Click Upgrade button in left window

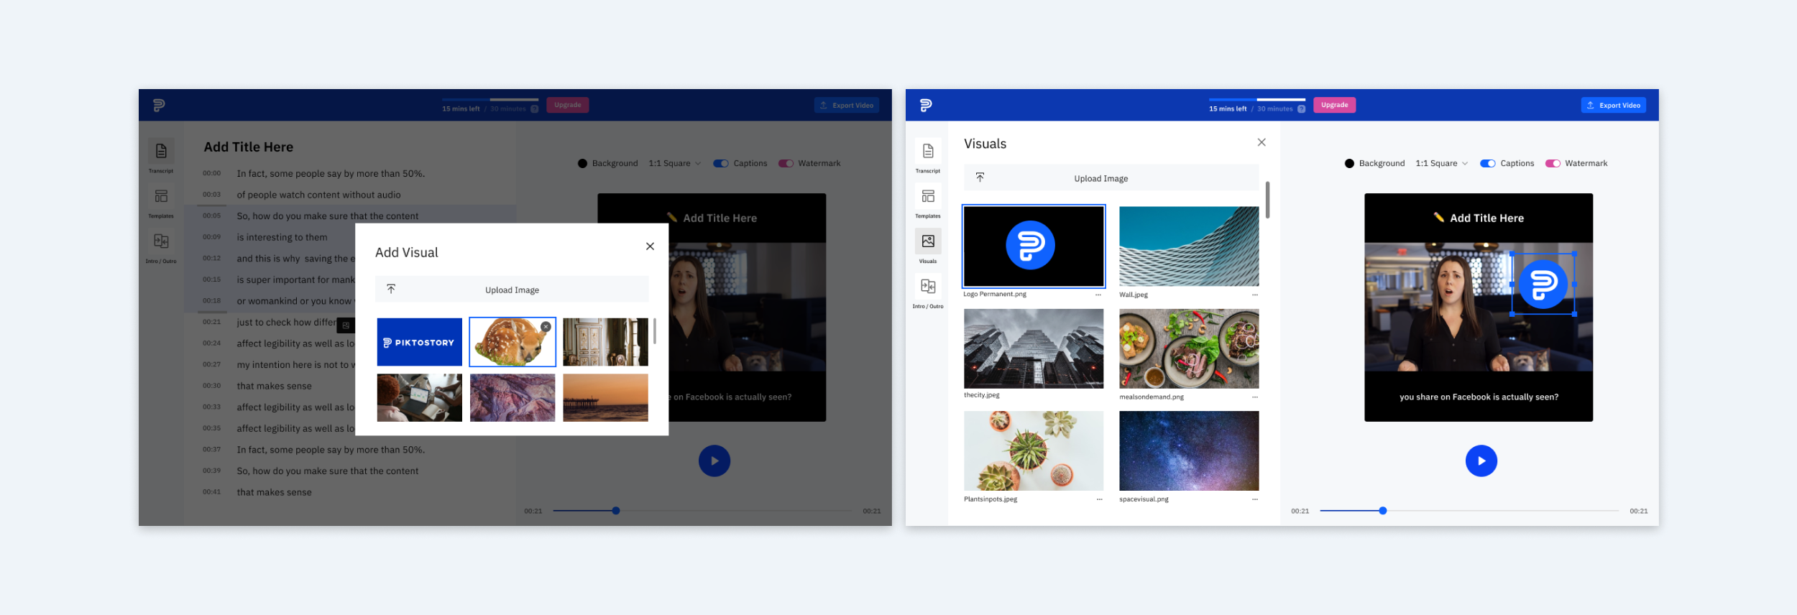[568, 105]
